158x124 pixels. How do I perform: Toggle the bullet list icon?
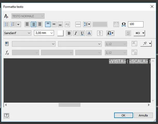(6, 24)
